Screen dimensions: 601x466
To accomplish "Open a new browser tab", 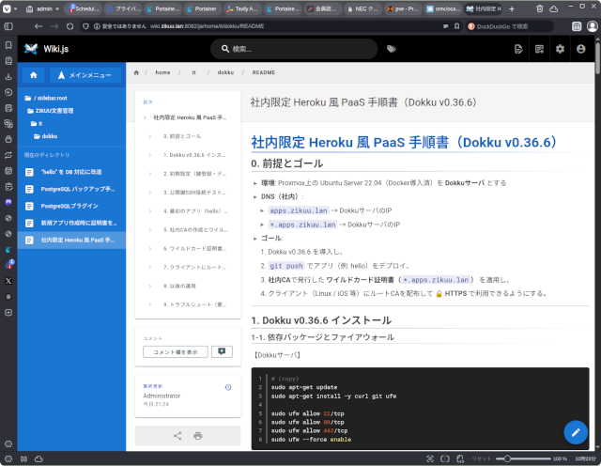I will tap(512, 8).
